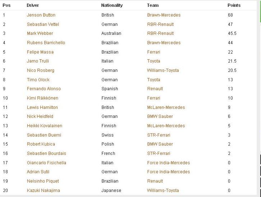The image size is (261, 197).
Task: Click Kimi Räikkönen's name
Action: point(42,98)
